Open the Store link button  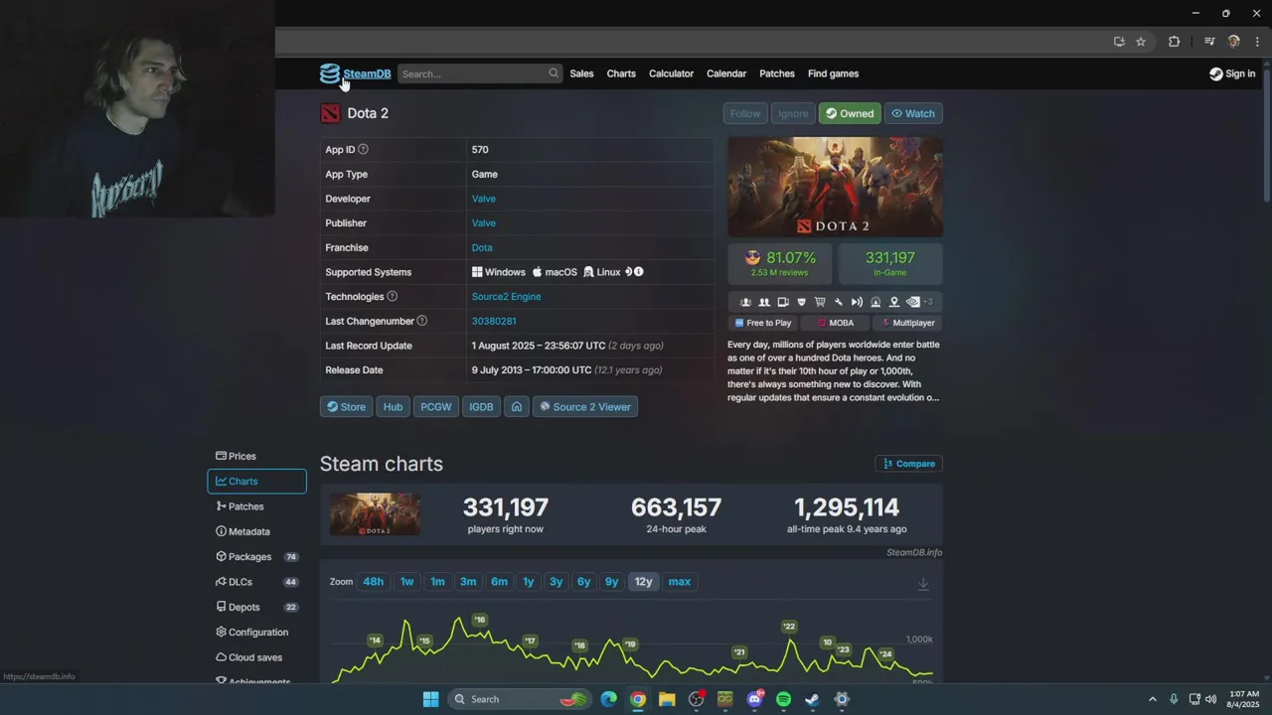click(x=346, y=406)
